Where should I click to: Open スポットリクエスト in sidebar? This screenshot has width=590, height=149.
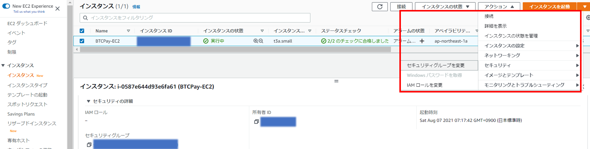(27, 104)
